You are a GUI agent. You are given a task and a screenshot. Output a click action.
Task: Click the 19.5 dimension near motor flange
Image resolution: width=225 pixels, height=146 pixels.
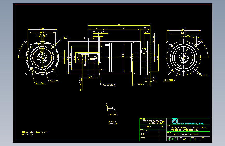146,32
